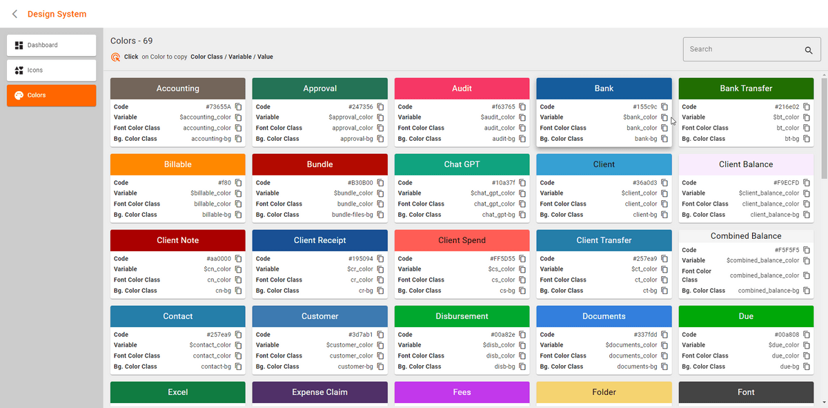Copy the documents-bg background color class
The height and width of the screenshot is (408, 828).
tap(664, 367)
